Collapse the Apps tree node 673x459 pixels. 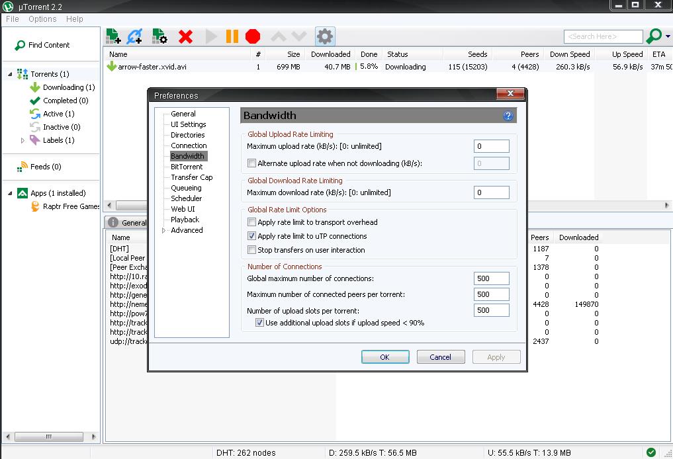(11, 194)
